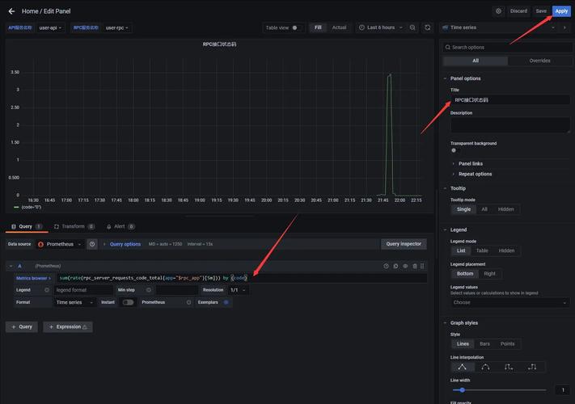Screen dimensions: 575x404
Task: Select Actual display mode
Action: (x=339, y=27)
